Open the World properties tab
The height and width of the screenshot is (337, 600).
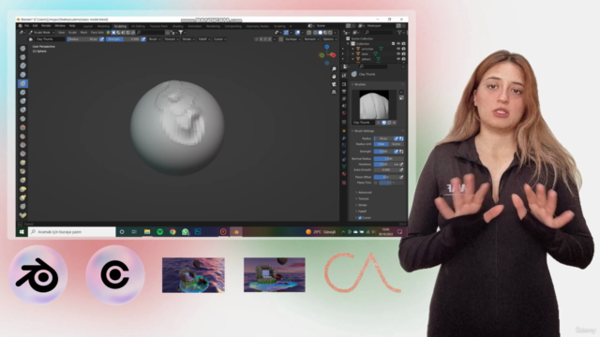[344, 113]
